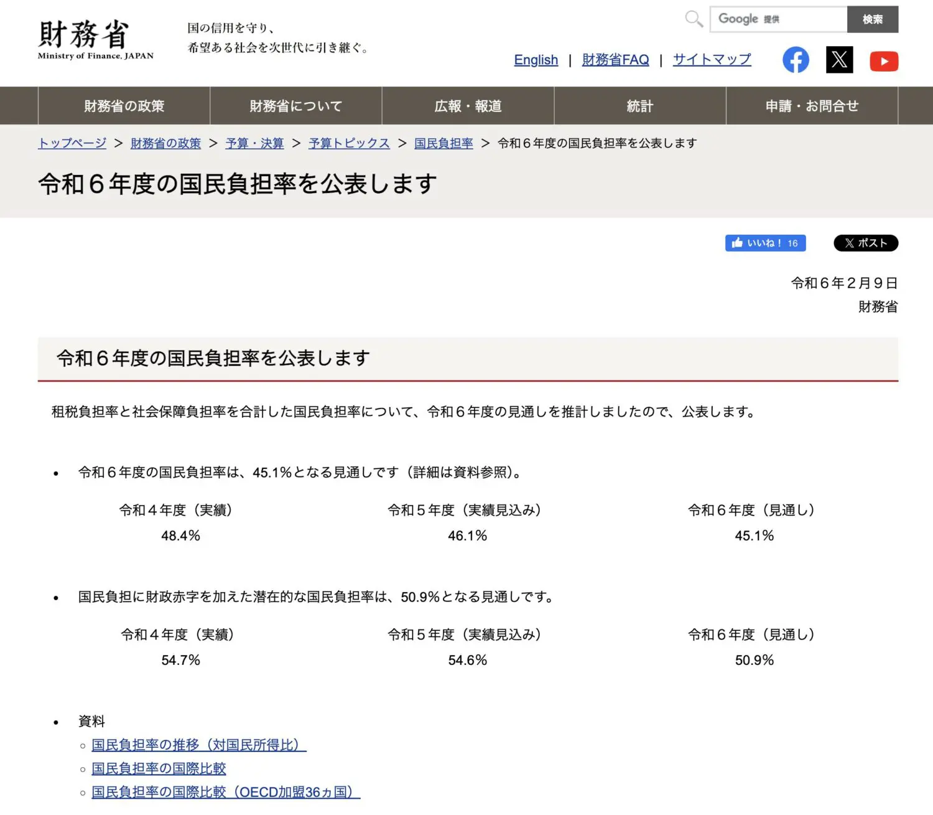Screen dimensions: 933x815
Task: Click the 財務省 Ministry of Finance logo
Action: pyautogui.click(x=95, y=39)
